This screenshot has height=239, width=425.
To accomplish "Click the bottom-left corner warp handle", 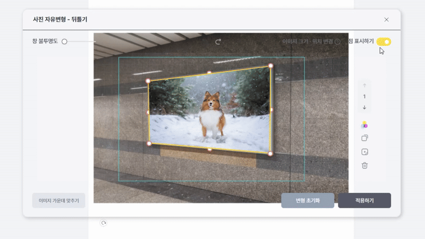I will (149, 143).
